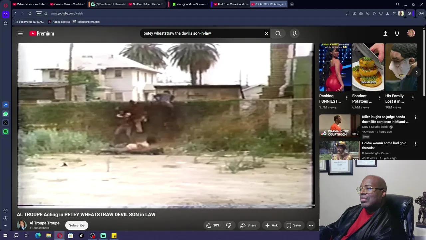Screen dimensions: 426x240
Task: Open the Adobe Express bookmark
Action: (x=59, y=22)
